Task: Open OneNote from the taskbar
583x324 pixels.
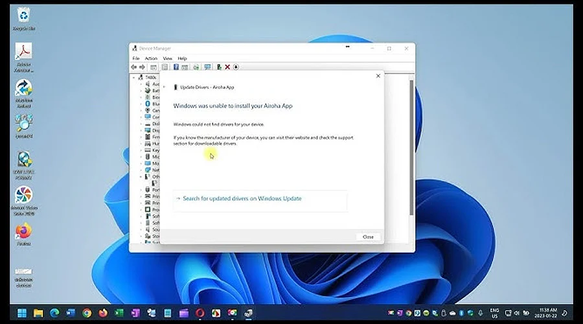Action: [135, 313]
